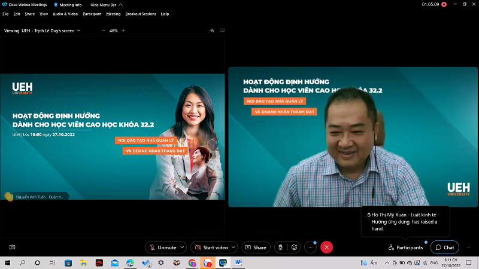The image size is (479, 269).
Task: Open the Share menu in menu bar
Action: 29,14
